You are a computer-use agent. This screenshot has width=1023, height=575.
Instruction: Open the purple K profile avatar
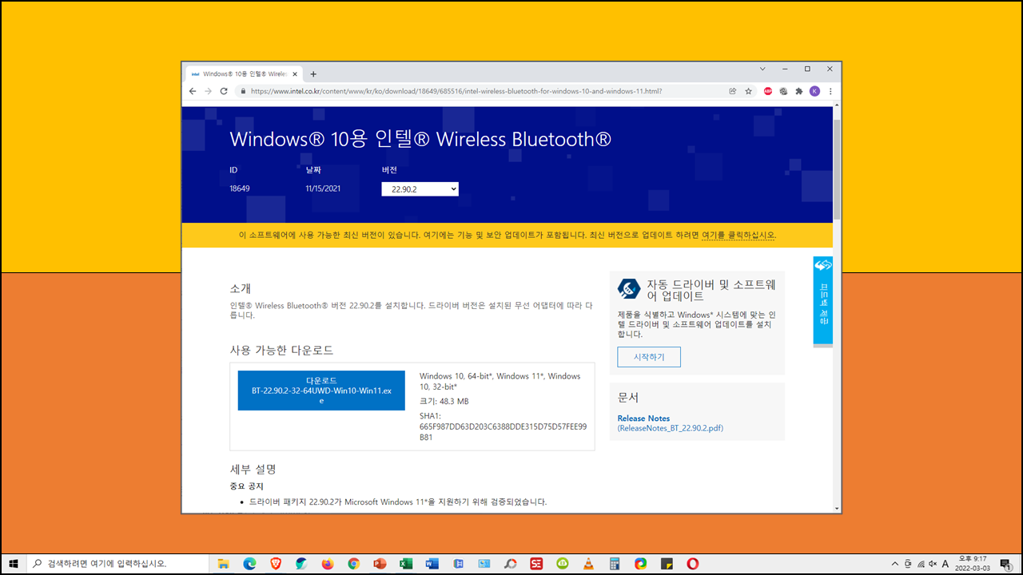tap(814, 91)
